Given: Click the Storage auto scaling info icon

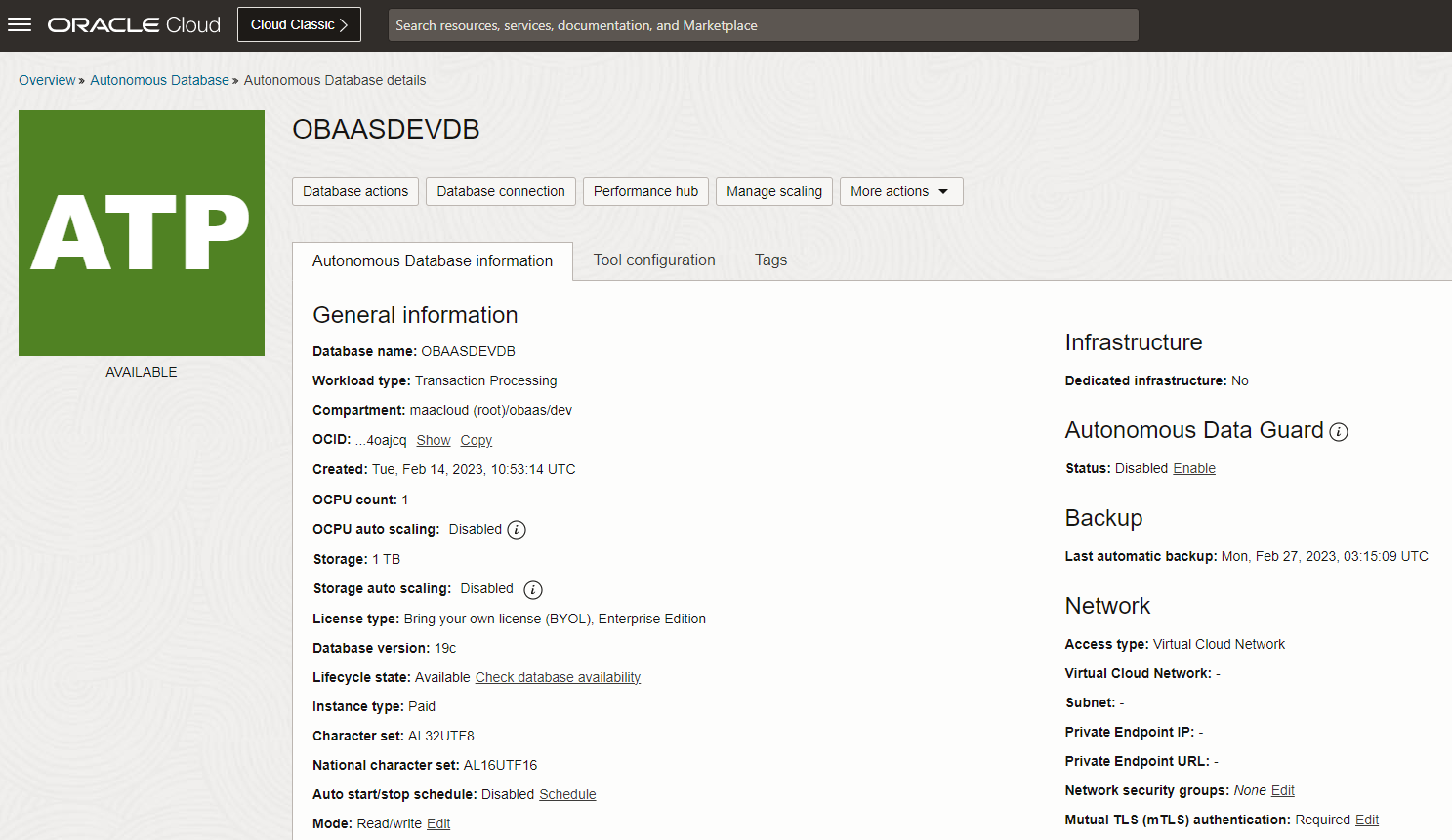Looking at the screenshot, I should click(532, 589).
